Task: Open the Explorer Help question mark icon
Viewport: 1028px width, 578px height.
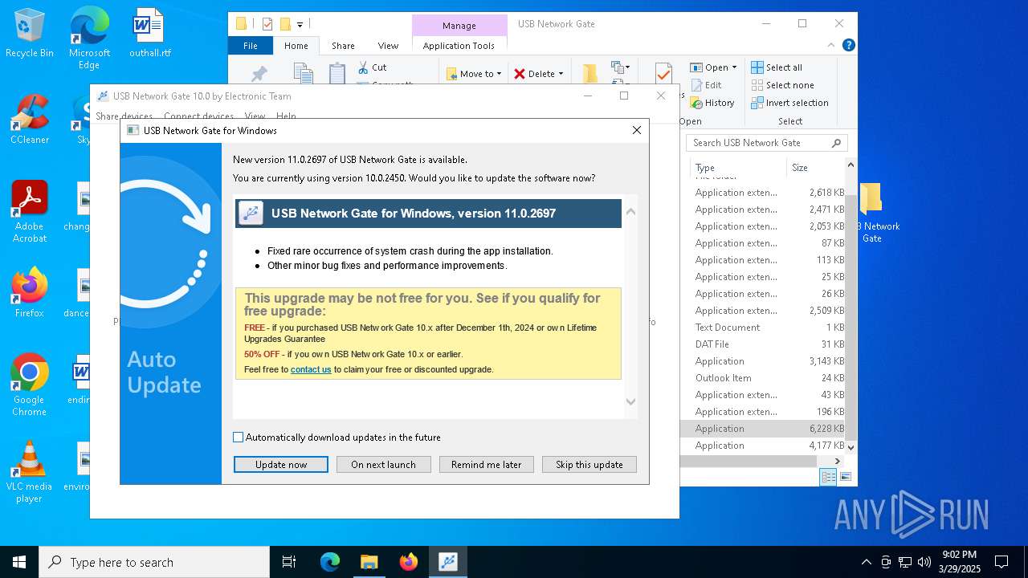Action: 848,46
